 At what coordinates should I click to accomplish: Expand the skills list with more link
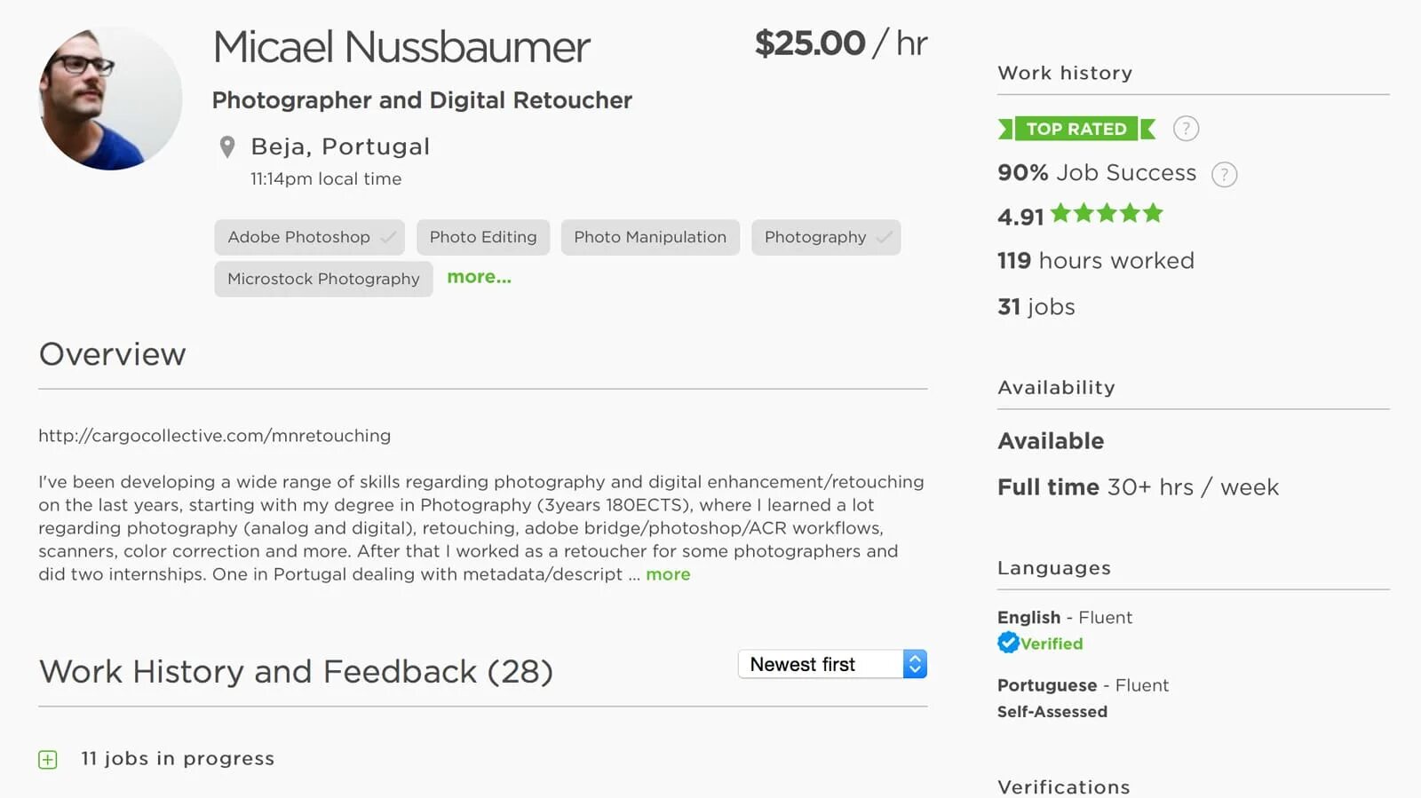[x=479, y=277]
